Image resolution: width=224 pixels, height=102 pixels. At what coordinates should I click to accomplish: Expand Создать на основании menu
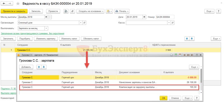[x=90, y=11]
